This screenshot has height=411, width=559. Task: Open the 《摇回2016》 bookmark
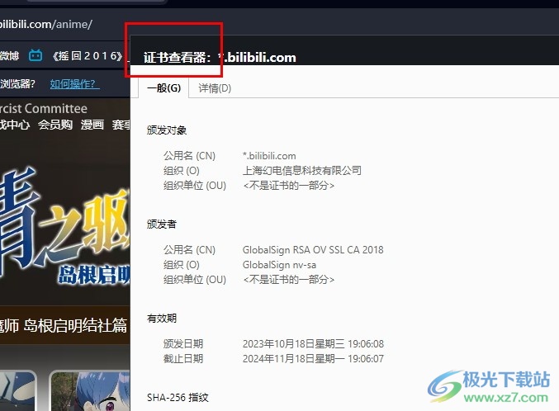88,55
